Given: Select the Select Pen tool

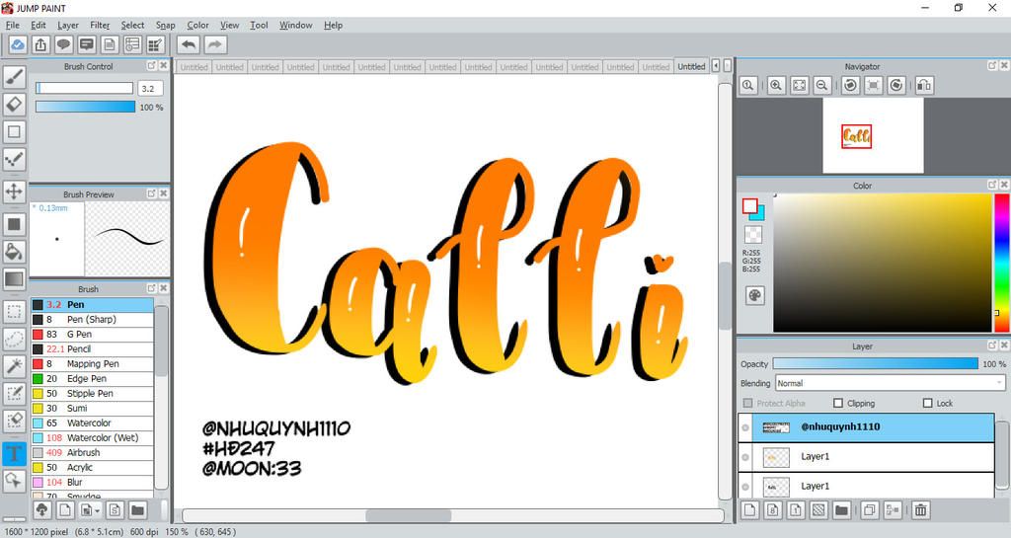Looking at the screenshot, I should pyautogui.click(x=14, y=393).
